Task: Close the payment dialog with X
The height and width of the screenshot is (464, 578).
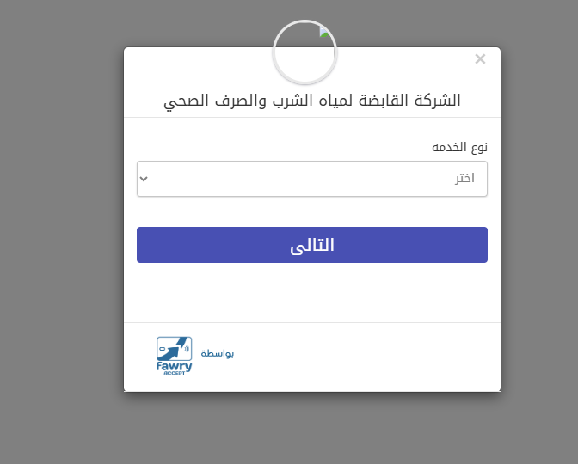Action: click(480, 59)
